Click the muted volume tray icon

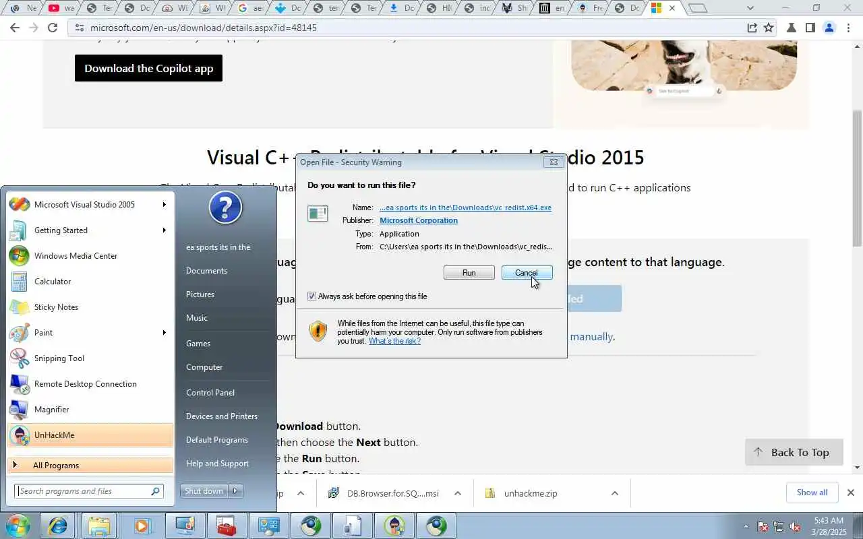[x=795, y=526]
